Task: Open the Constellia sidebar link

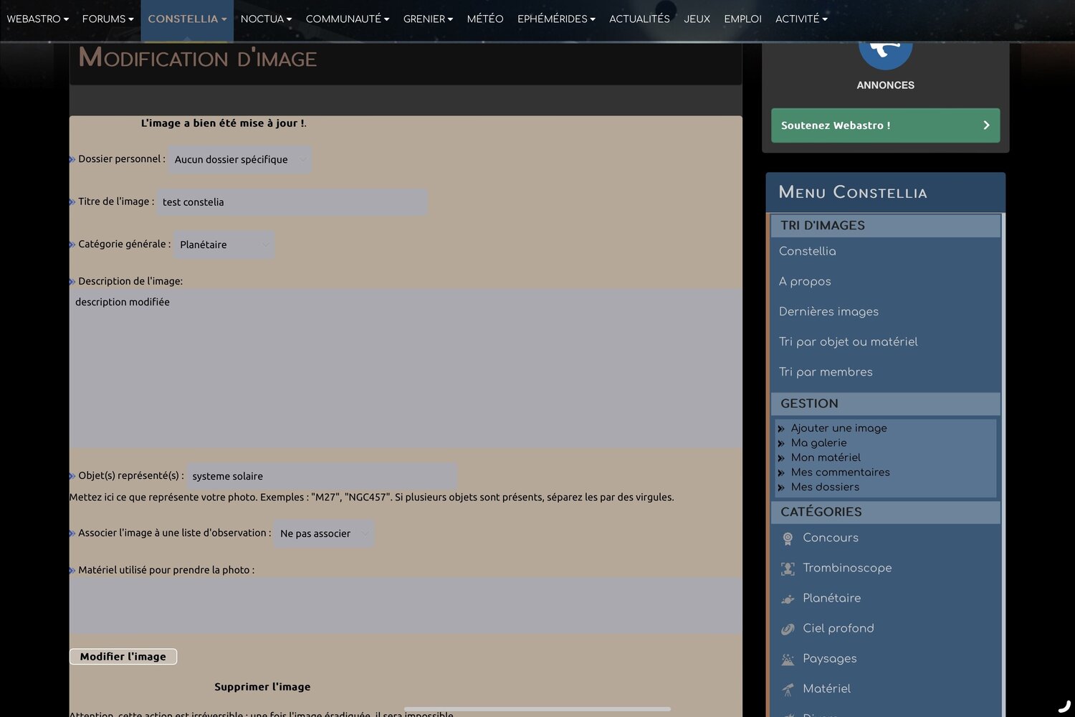Action: click(x=808, y=251)
